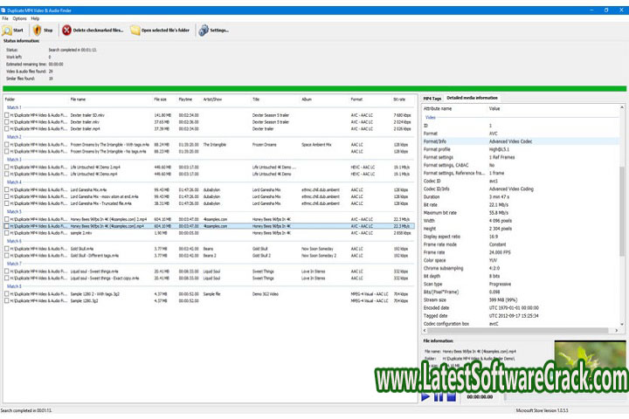Play the selected media preview
The width and height of the screenshot is (629, 419).
pos(425,397)
